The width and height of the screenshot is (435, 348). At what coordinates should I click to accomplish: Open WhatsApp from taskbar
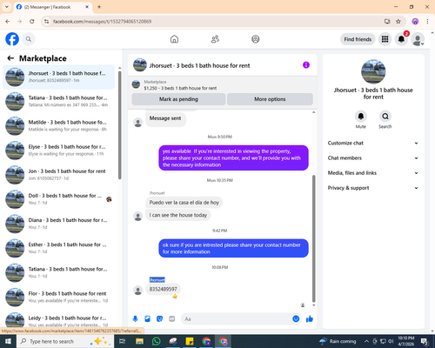pos(156,341)
